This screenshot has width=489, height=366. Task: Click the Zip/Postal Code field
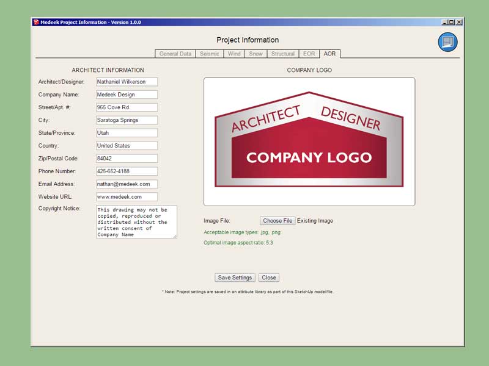[127, 159]
